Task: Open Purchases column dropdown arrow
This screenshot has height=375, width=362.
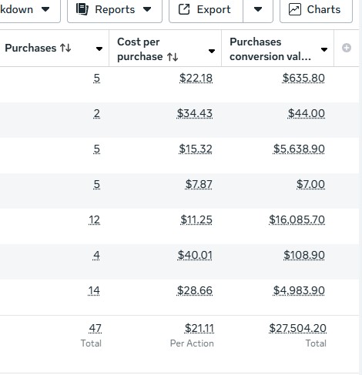Action: (x=99, y=49)
